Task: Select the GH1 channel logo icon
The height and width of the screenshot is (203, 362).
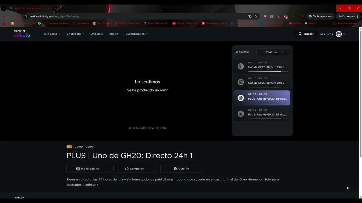Action: pos(241,66)
